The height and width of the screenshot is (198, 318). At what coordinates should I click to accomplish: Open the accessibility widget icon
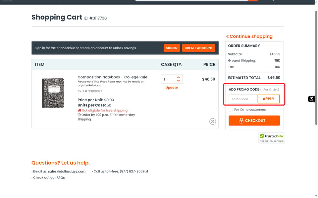tap(311, 99)
